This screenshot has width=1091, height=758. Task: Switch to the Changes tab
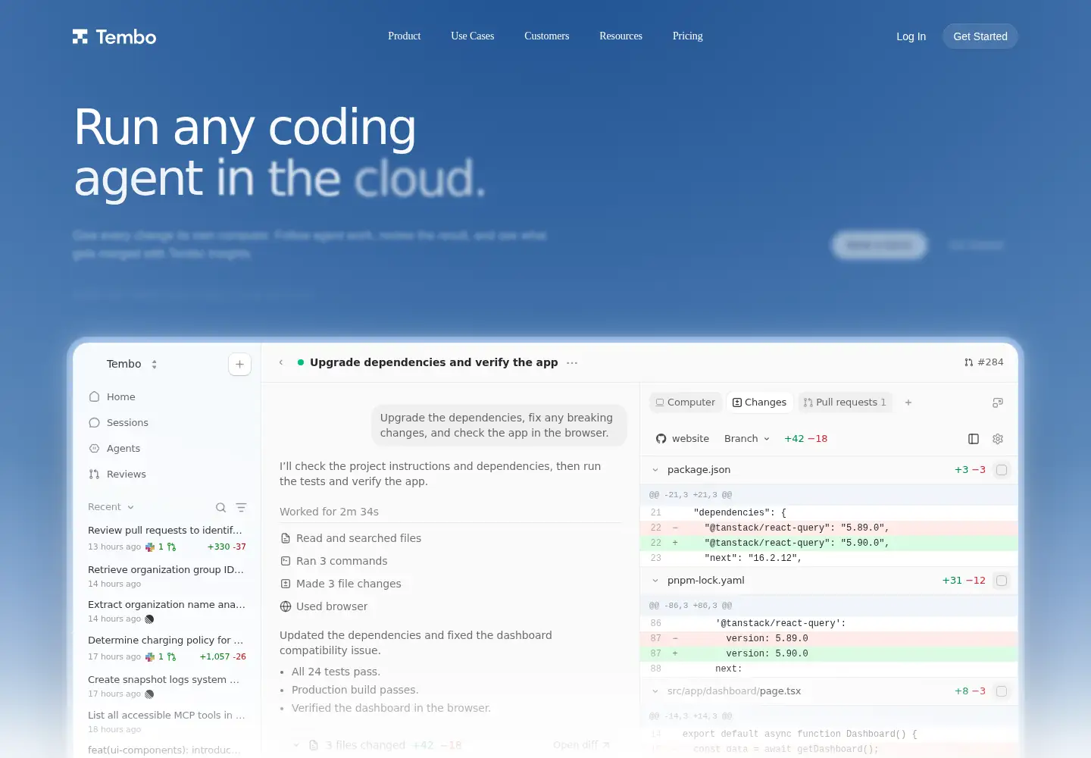(759, 402)
